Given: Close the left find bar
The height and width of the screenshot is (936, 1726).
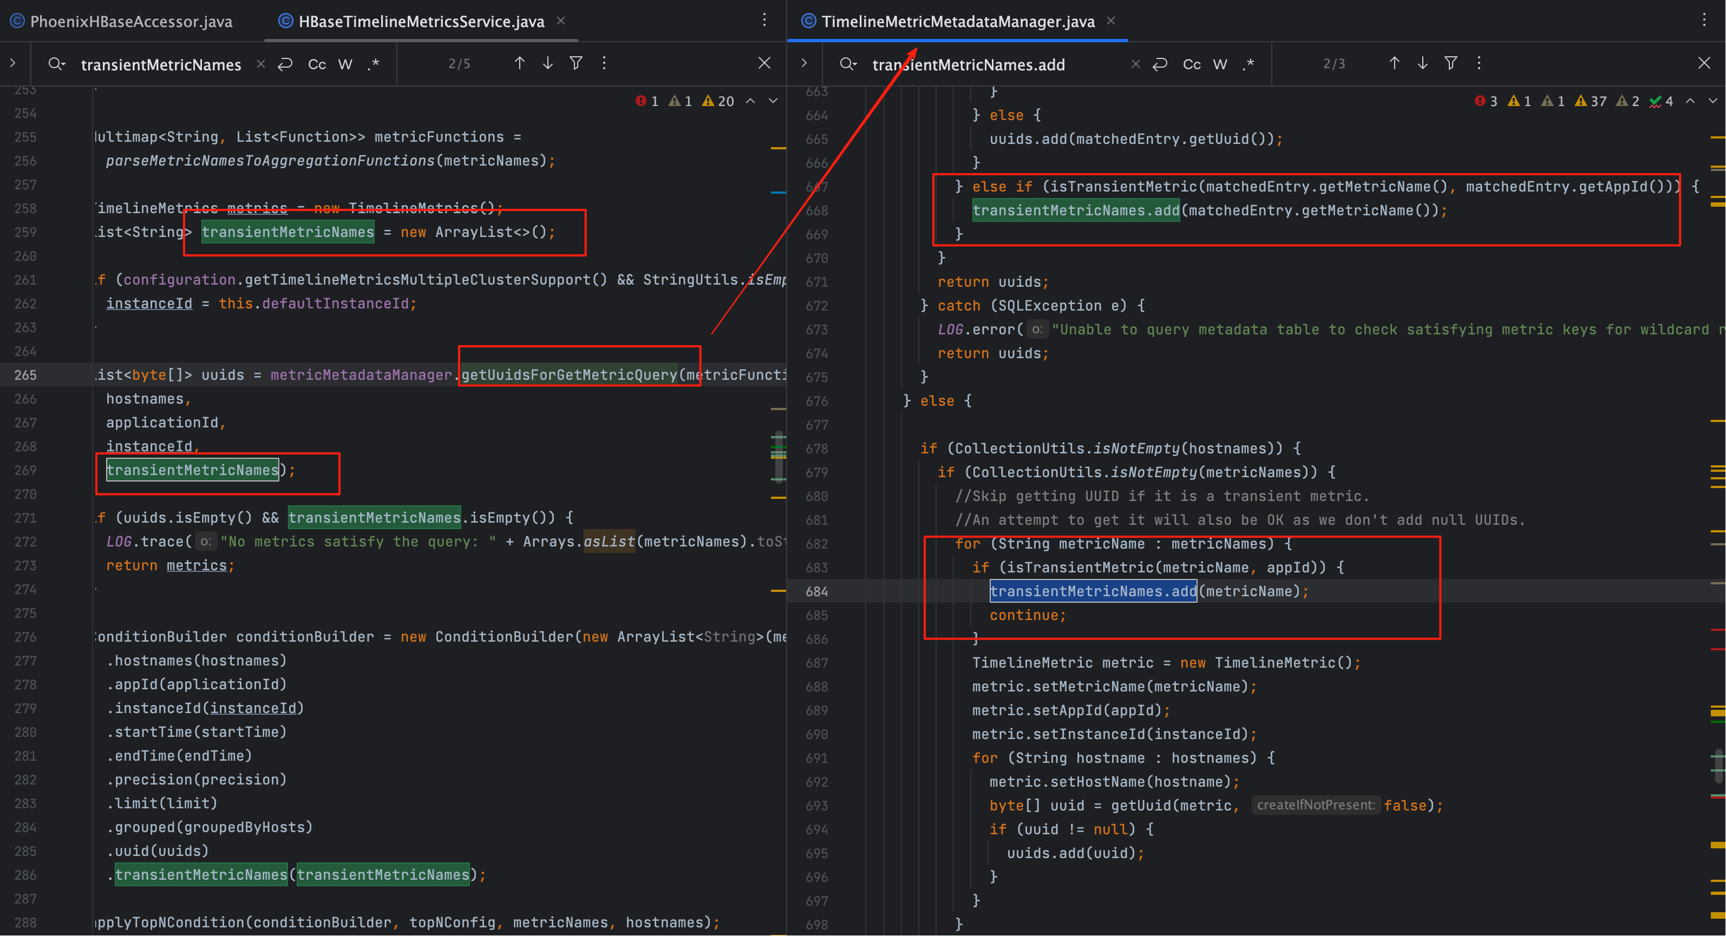Looking at the screenshot, I should click(x=764, y=63).
